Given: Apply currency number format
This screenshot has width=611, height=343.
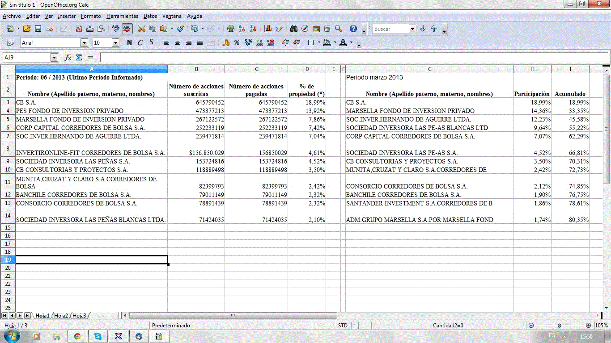Looking at the screenshot, I should 226,43.
